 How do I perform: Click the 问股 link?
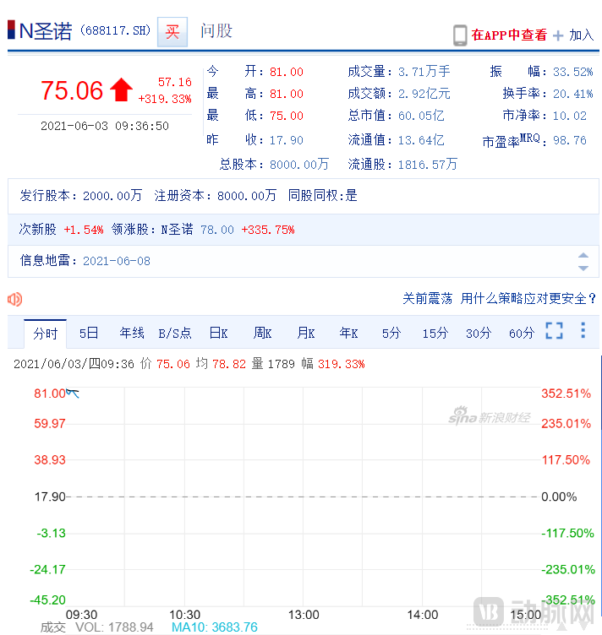pyautogui.click(x=216, y=32)
